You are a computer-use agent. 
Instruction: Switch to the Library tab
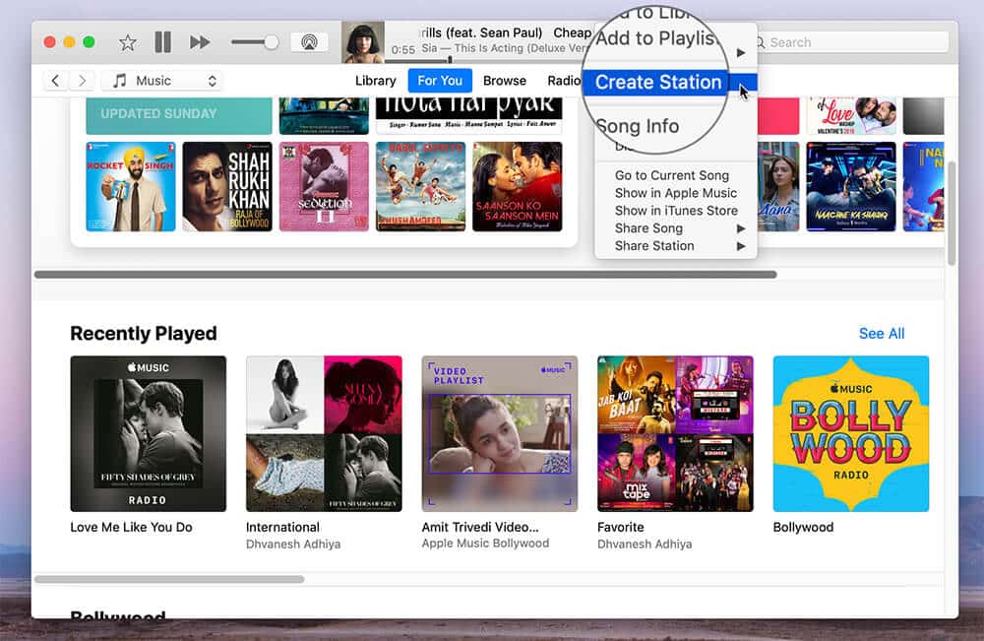tap(375, 81)
